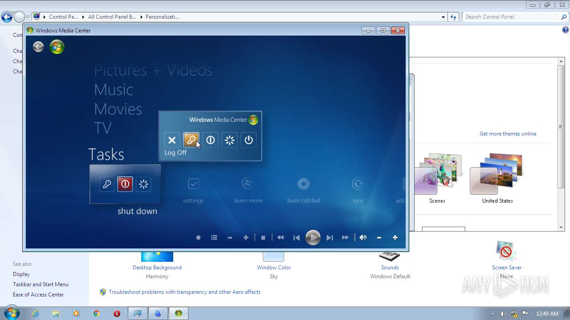Image resolution: width=570 pixels, height=320 pixels.
Task: Open the guide list icon in transport bar
Action: tap(214, 238)
